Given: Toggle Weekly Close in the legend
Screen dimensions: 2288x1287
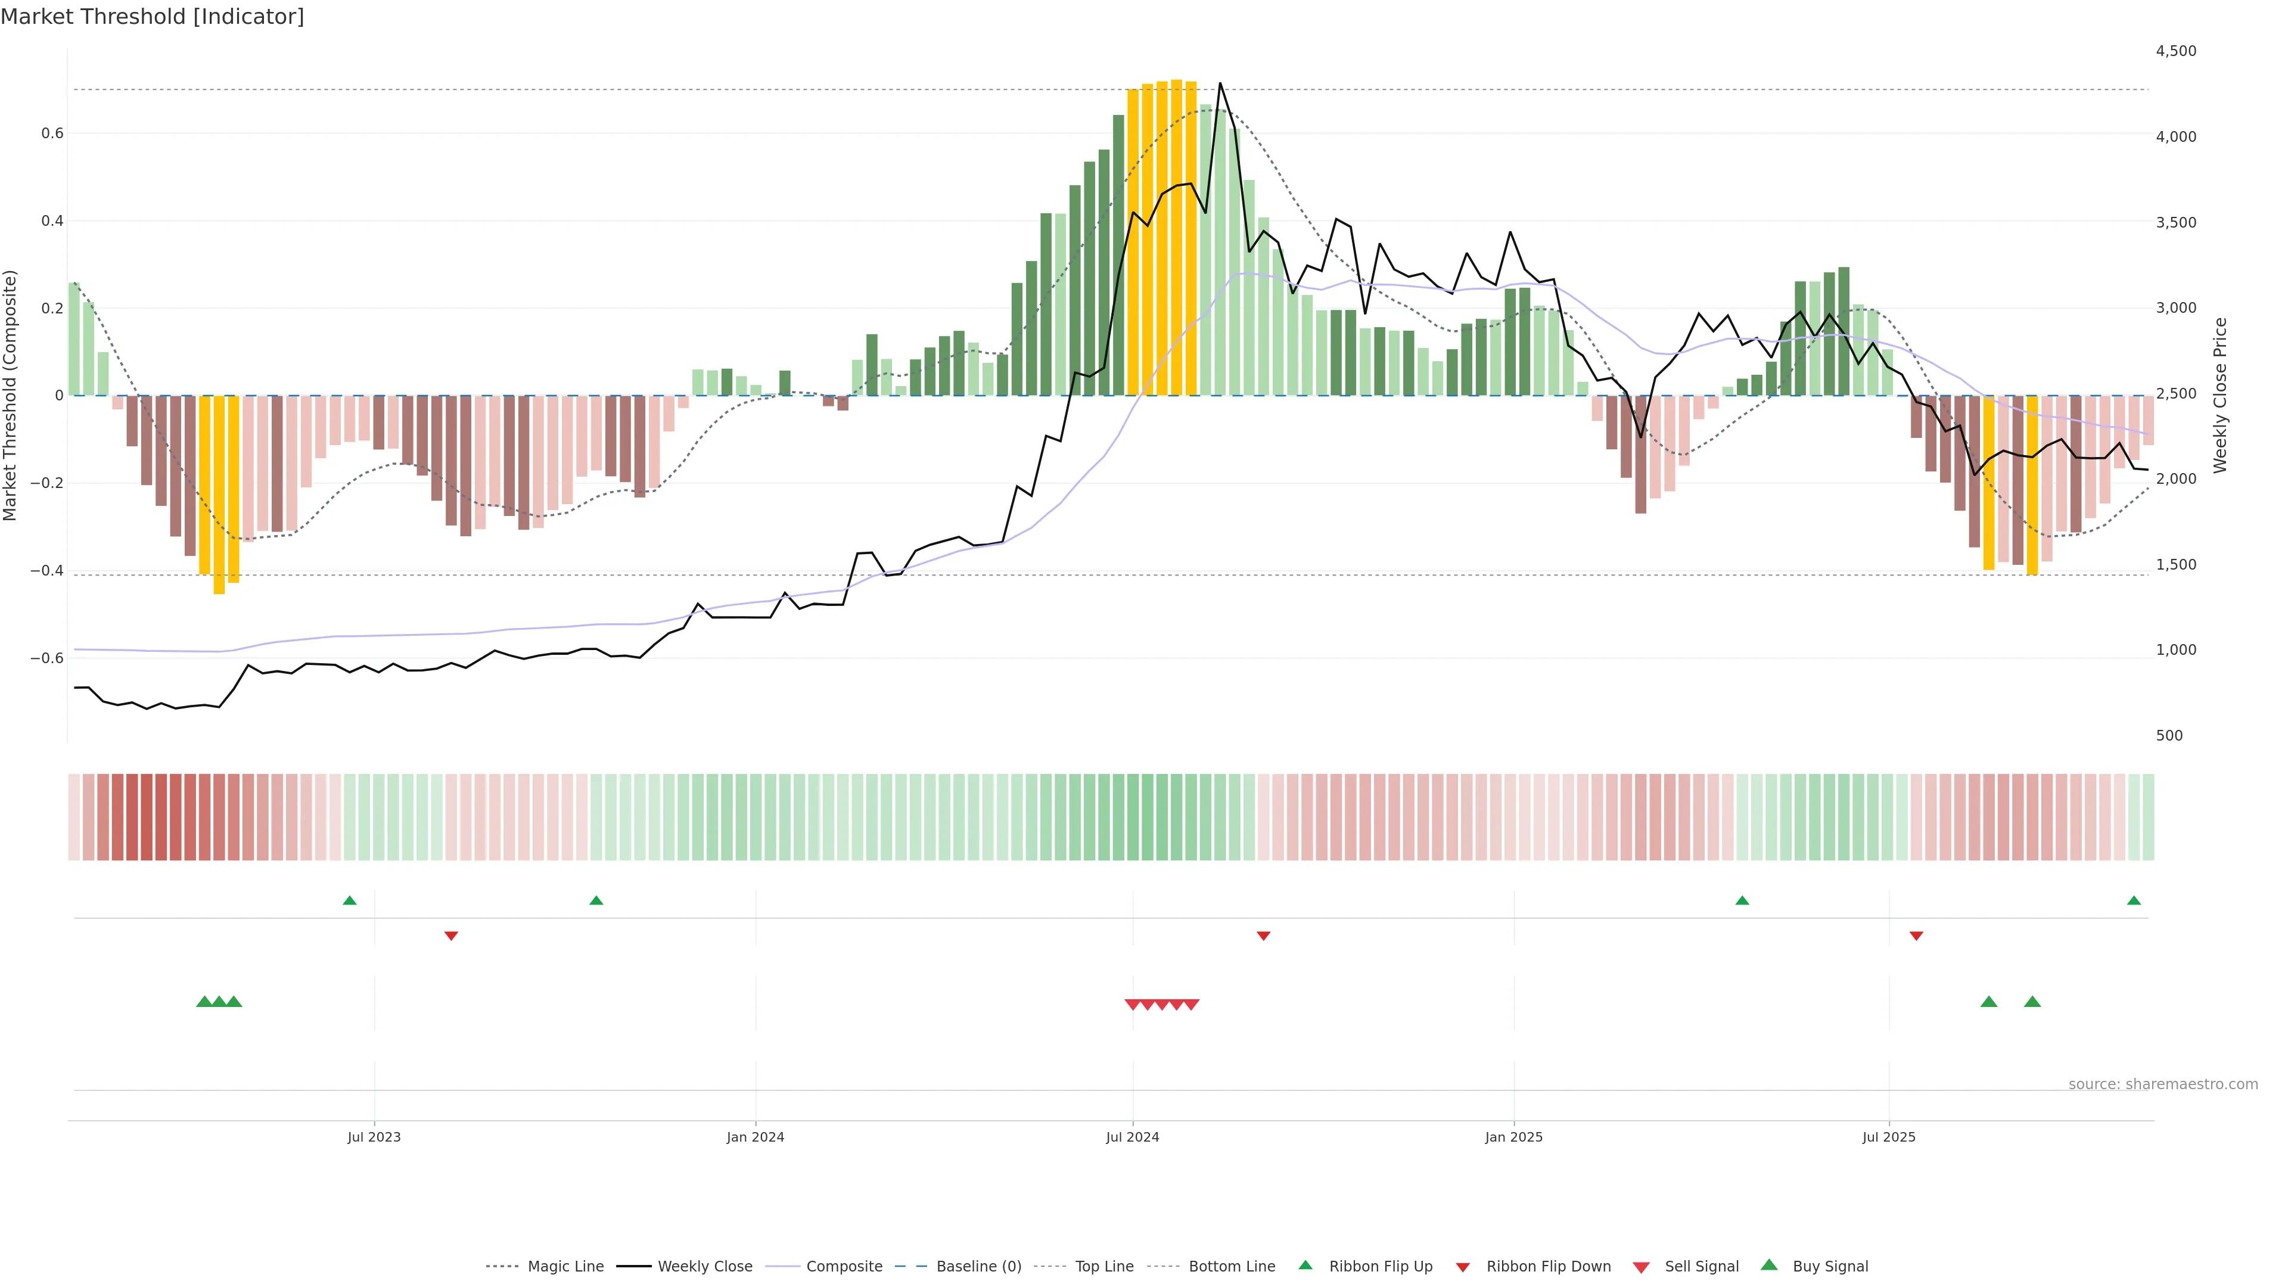Looking at the screenshot, I should (x=704, y=1266).
